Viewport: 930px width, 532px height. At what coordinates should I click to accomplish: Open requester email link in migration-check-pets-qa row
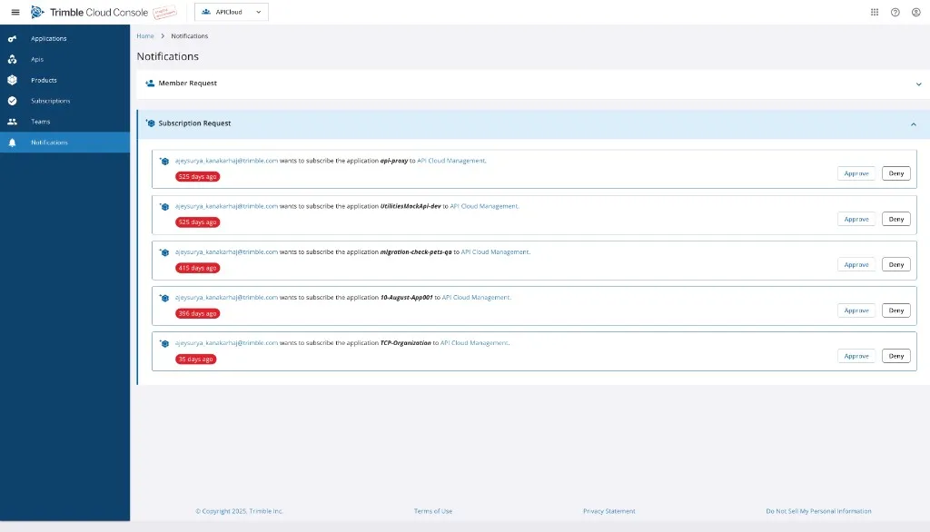[226, 252]
